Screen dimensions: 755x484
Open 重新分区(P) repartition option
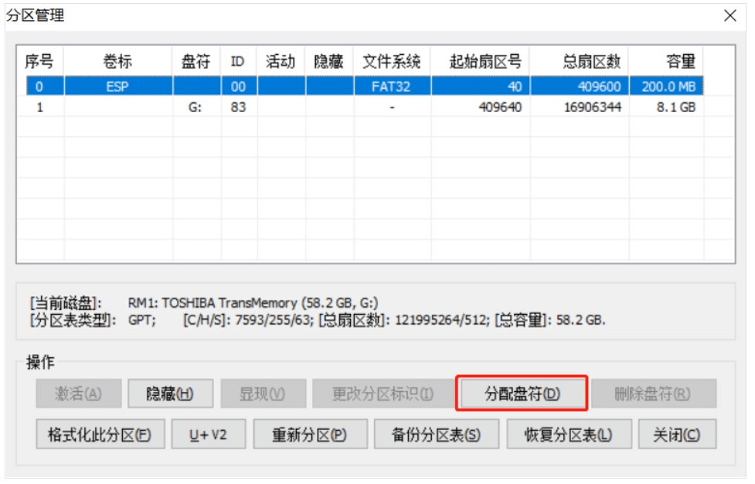coord(309,435)
